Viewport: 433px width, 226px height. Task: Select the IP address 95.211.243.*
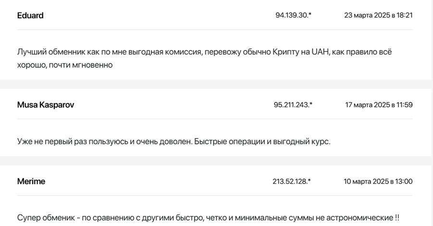pyautogui.click(x=293, y=105)
